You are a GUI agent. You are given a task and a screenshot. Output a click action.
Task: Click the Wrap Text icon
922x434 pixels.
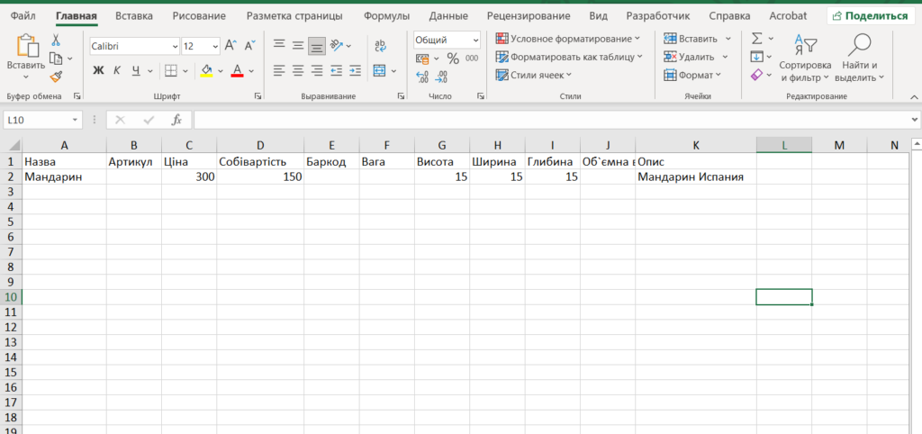[381, 45]
